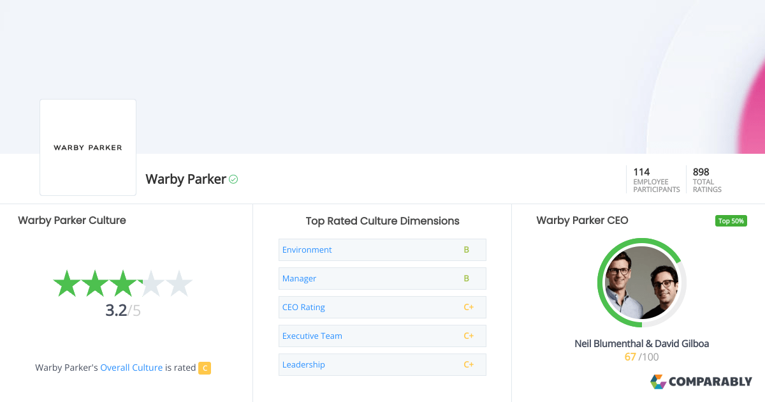Click the CEO photo of Blumenthal and Gilboa
The width and height of the screenshot is (765, 402).
point(642,283)
